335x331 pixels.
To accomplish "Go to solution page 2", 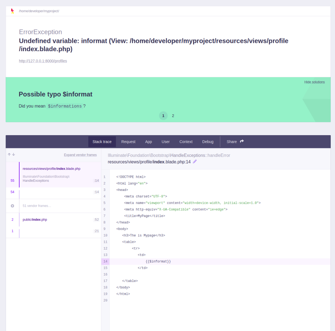I will 173,116.
